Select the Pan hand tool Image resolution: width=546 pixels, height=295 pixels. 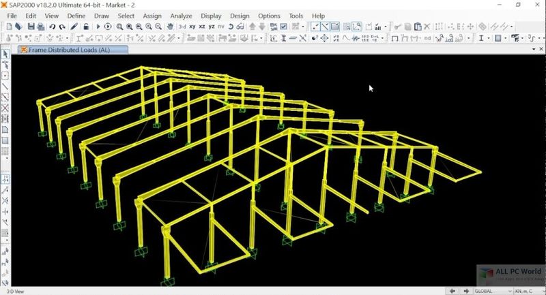170,27
